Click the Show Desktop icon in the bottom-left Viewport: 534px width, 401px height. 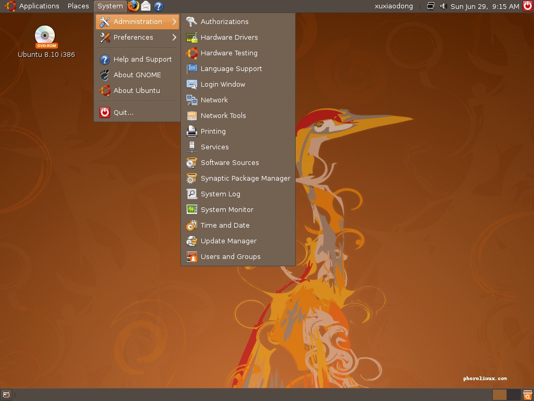point(5,395)
